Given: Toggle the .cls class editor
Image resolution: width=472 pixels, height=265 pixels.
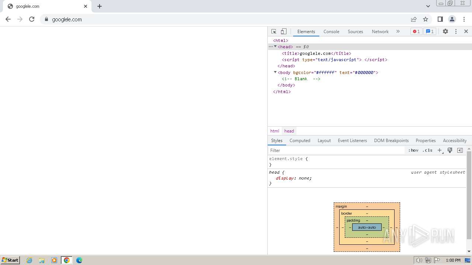Looking at the screenshot, I should (x=427, y=151).
